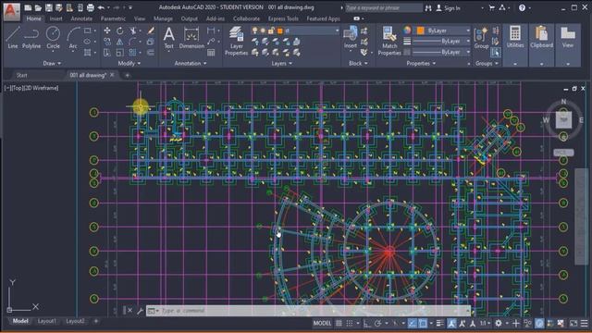
Task: Switch to the Annotate ribbon tab
Action: 81,18
